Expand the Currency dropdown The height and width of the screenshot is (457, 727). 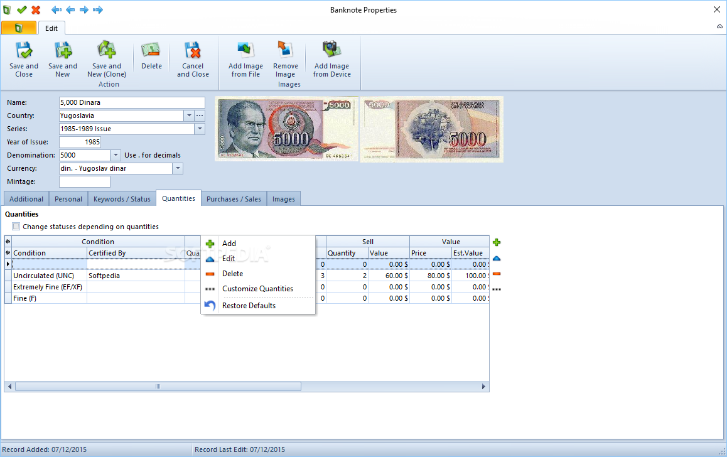coord(178,168)
